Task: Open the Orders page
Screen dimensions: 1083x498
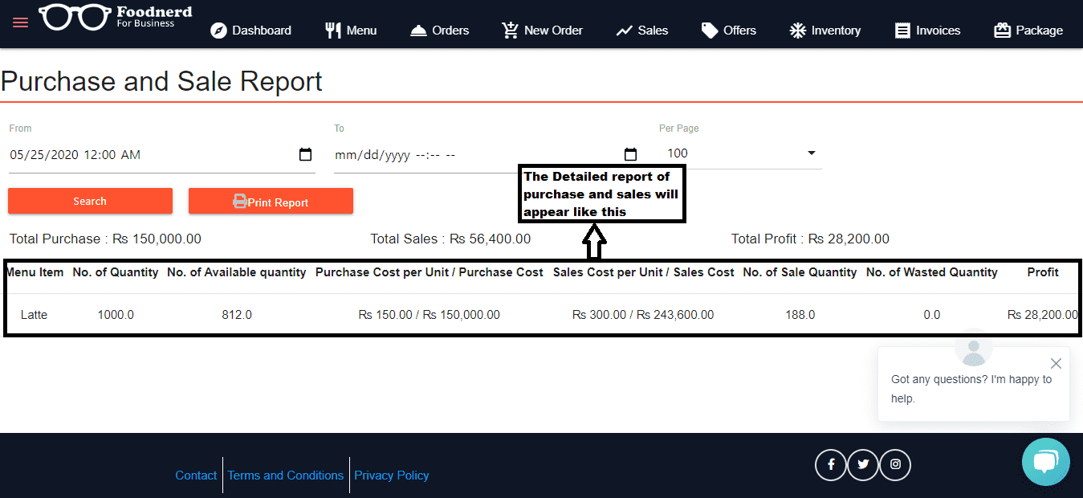Action: click(439, 31)
